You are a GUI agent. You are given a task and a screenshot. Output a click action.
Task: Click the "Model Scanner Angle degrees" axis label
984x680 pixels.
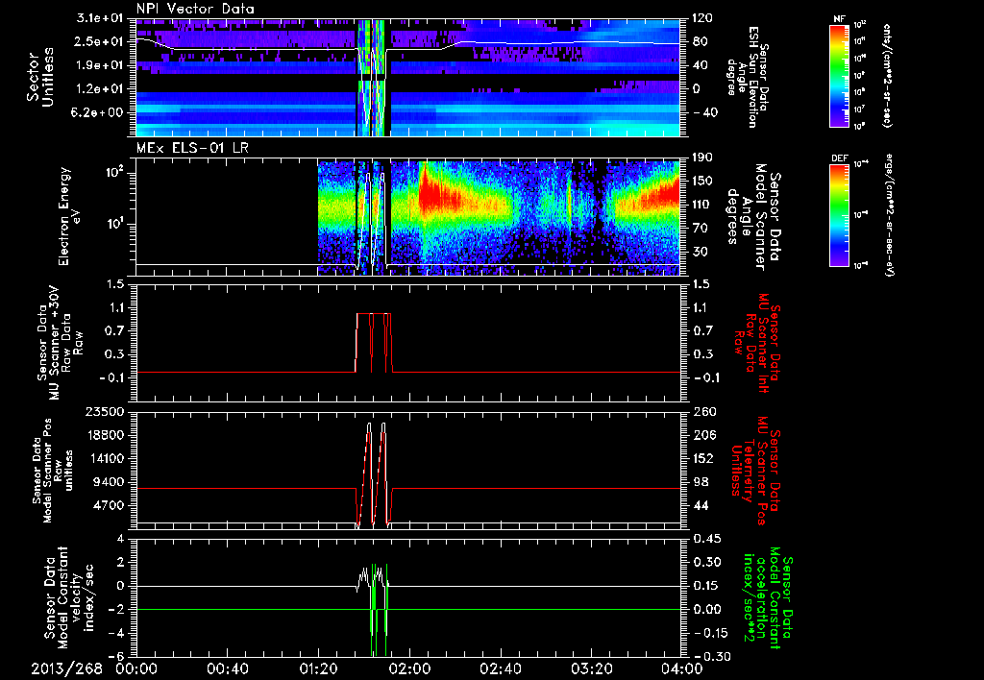[x=753, y=216]
